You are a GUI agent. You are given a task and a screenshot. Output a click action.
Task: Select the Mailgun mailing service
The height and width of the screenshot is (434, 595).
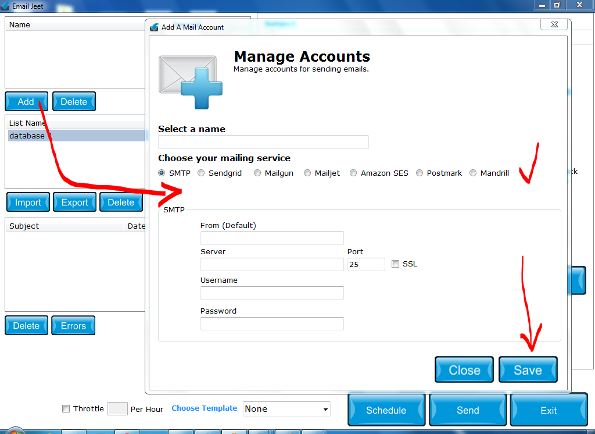click(x=257, y=173)
